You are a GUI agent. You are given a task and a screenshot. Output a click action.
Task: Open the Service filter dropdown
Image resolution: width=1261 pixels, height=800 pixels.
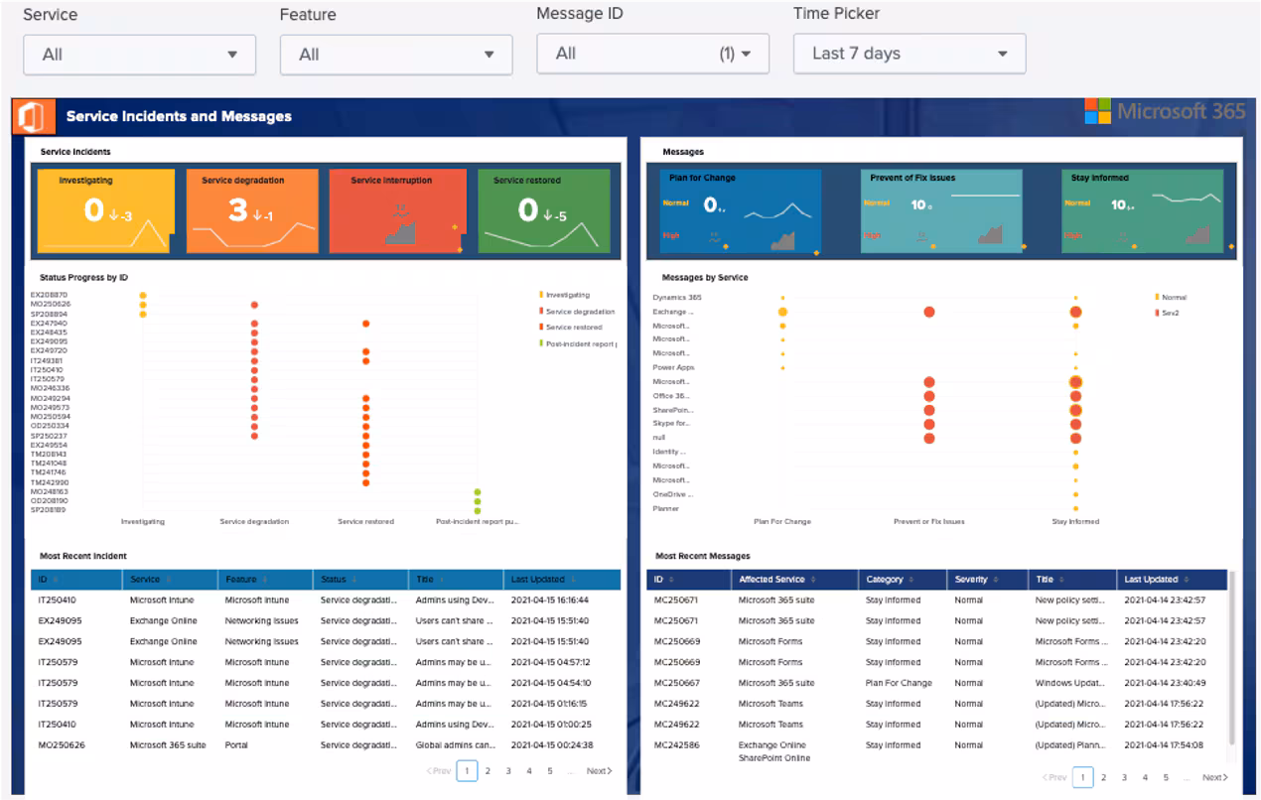pyautogui.click(x=139, y=55)
